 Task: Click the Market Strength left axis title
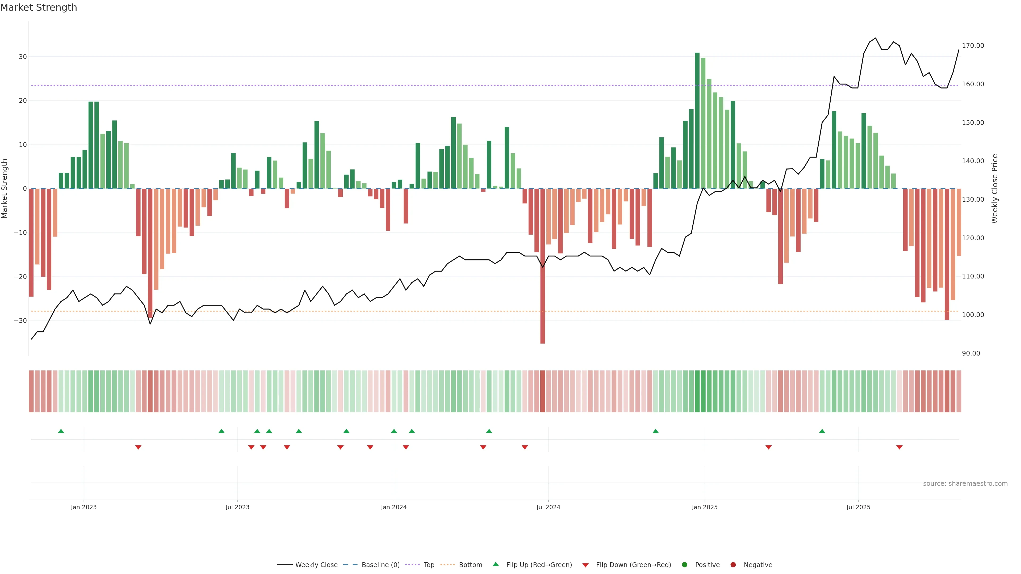point(5,189)
